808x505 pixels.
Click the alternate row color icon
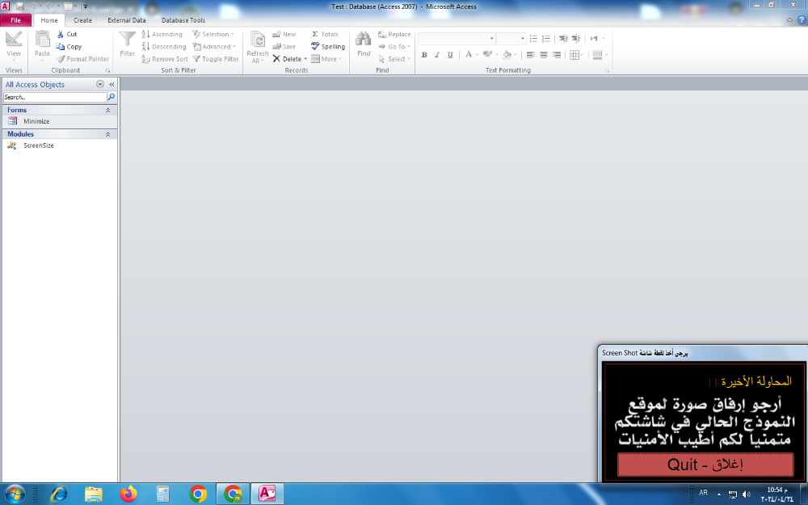598,55
